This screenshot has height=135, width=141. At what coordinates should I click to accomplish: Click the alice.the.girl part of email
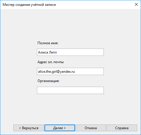[47, 72]
